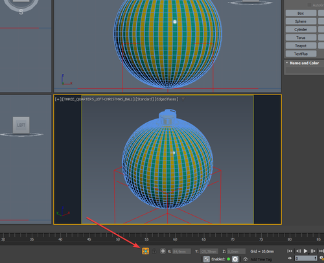Image resolution: width=324 pixels, height=263 pixels.
Task: Toggle the Isolate Selection icon
Action: [x=146, y=251]
